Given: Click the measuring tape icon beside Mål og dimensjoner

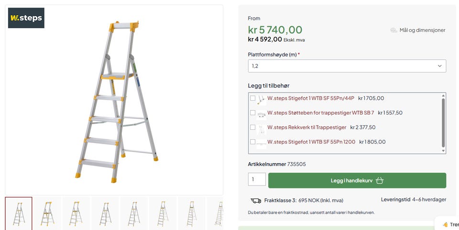Looking at the screenshot, I should [x=393, y=30].
